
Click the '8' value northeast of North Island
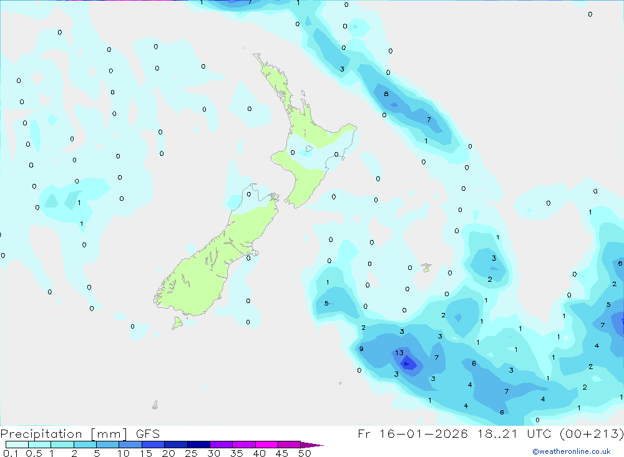(x=386, y=94)
